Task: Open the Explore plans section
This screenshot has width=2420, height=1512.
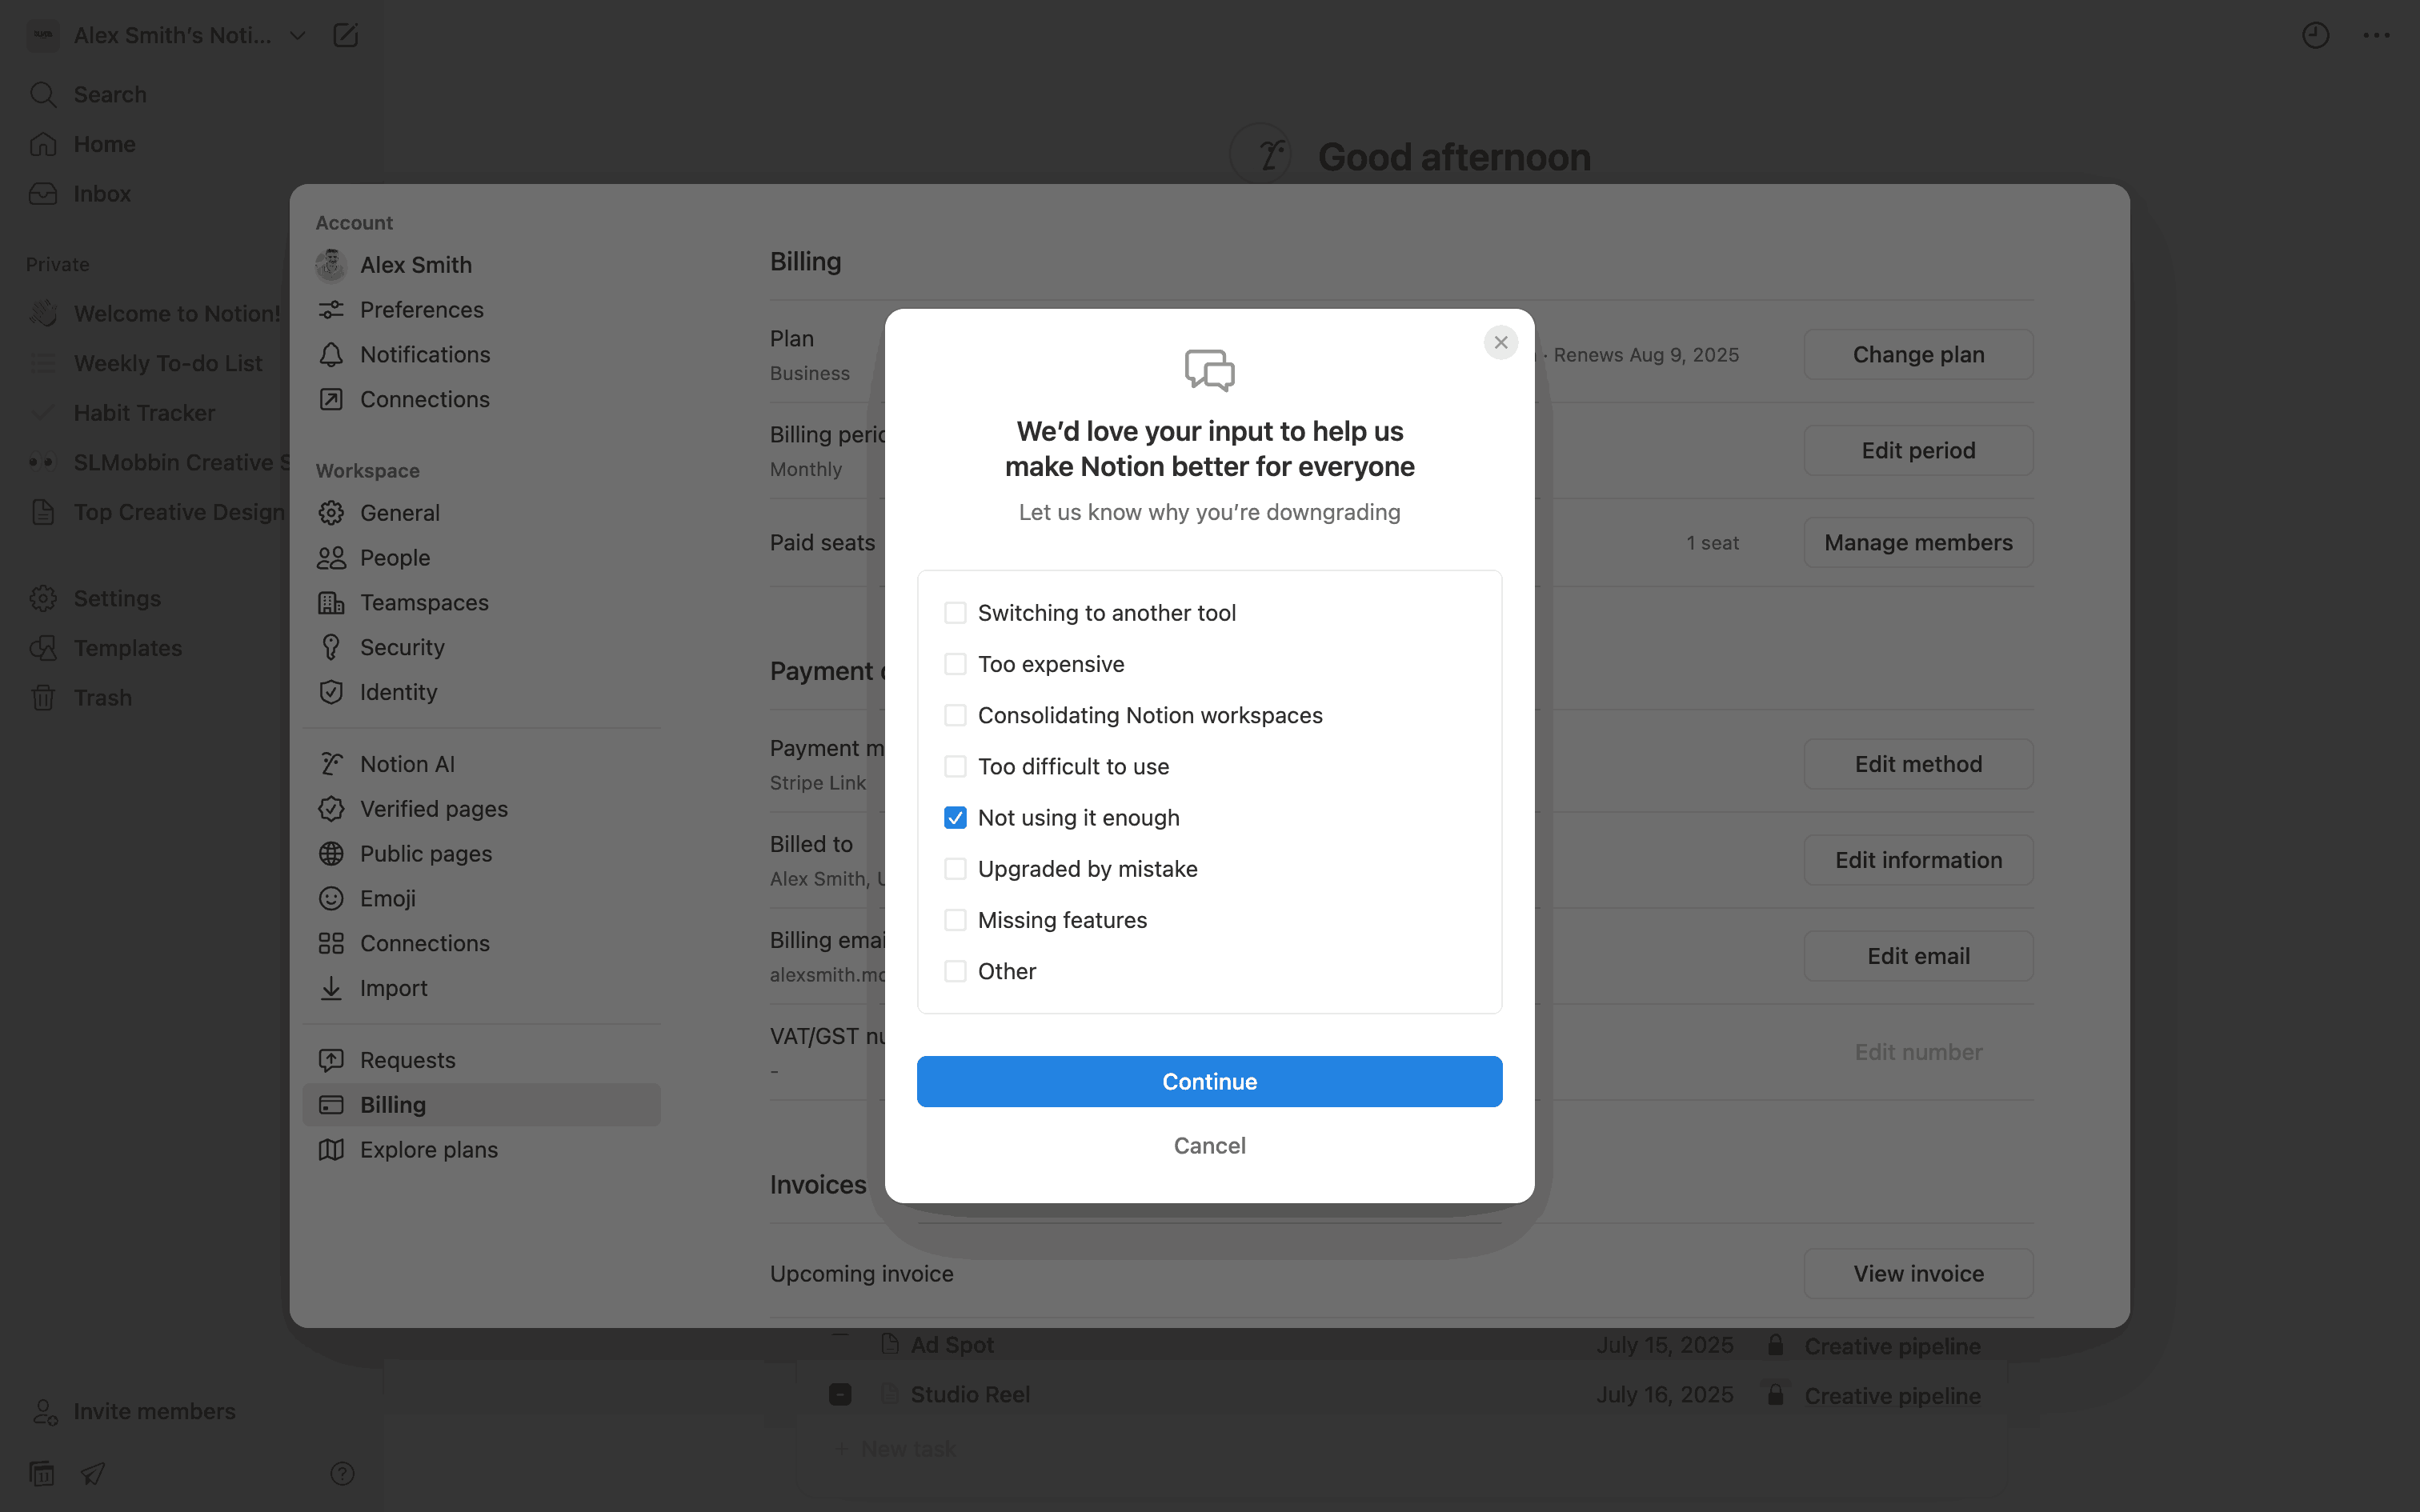Action: click(428, 1150)
